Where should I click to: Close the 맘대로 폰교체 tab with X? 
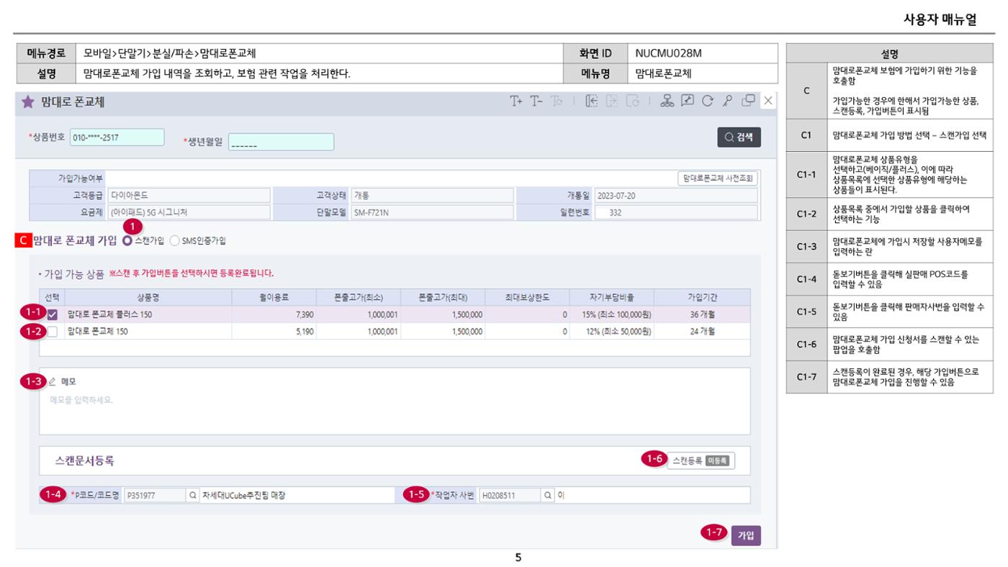click(x=768, y=101)
